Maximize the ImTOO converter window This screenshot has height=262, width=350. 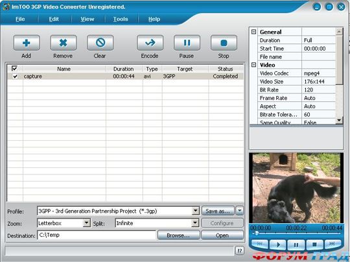pos(329,7)
